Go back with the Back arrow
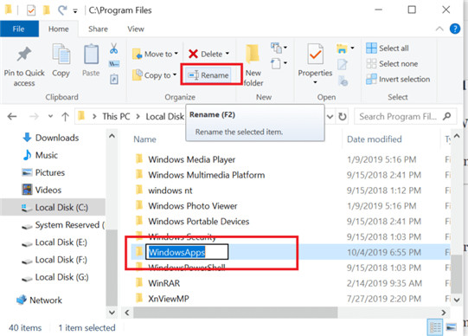The height and width of the screenshot is (336, 468). point(12,117)
